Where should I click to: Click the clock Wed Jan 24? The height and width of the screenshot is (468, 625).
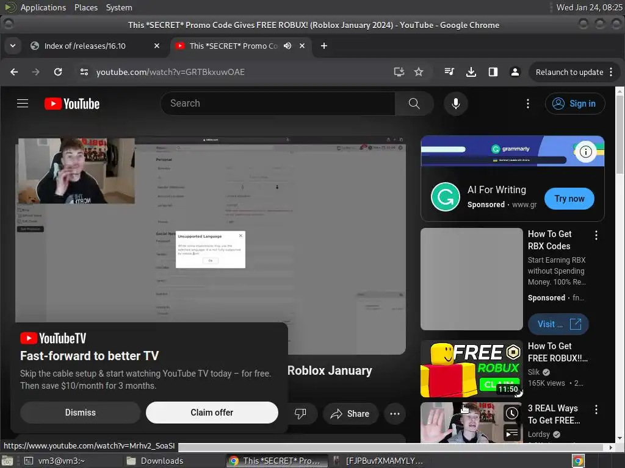pyautogui.click(x=589, y=7)
